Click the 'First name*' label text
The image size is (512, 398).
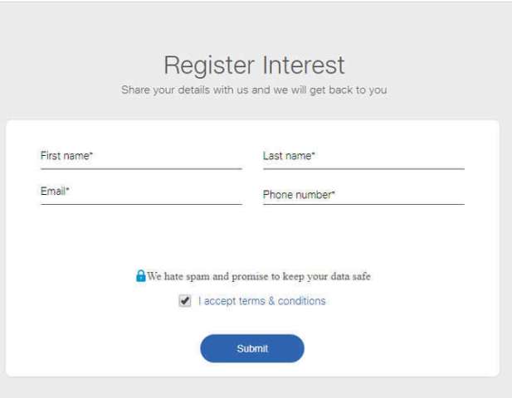click(66, 156)
